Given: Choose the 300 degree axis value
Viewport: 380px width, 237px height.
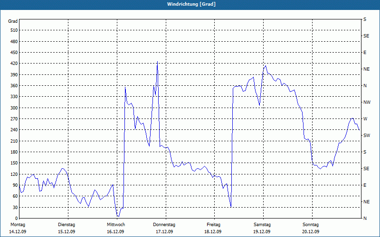Looking at the screenshot, I should [14, 108].
